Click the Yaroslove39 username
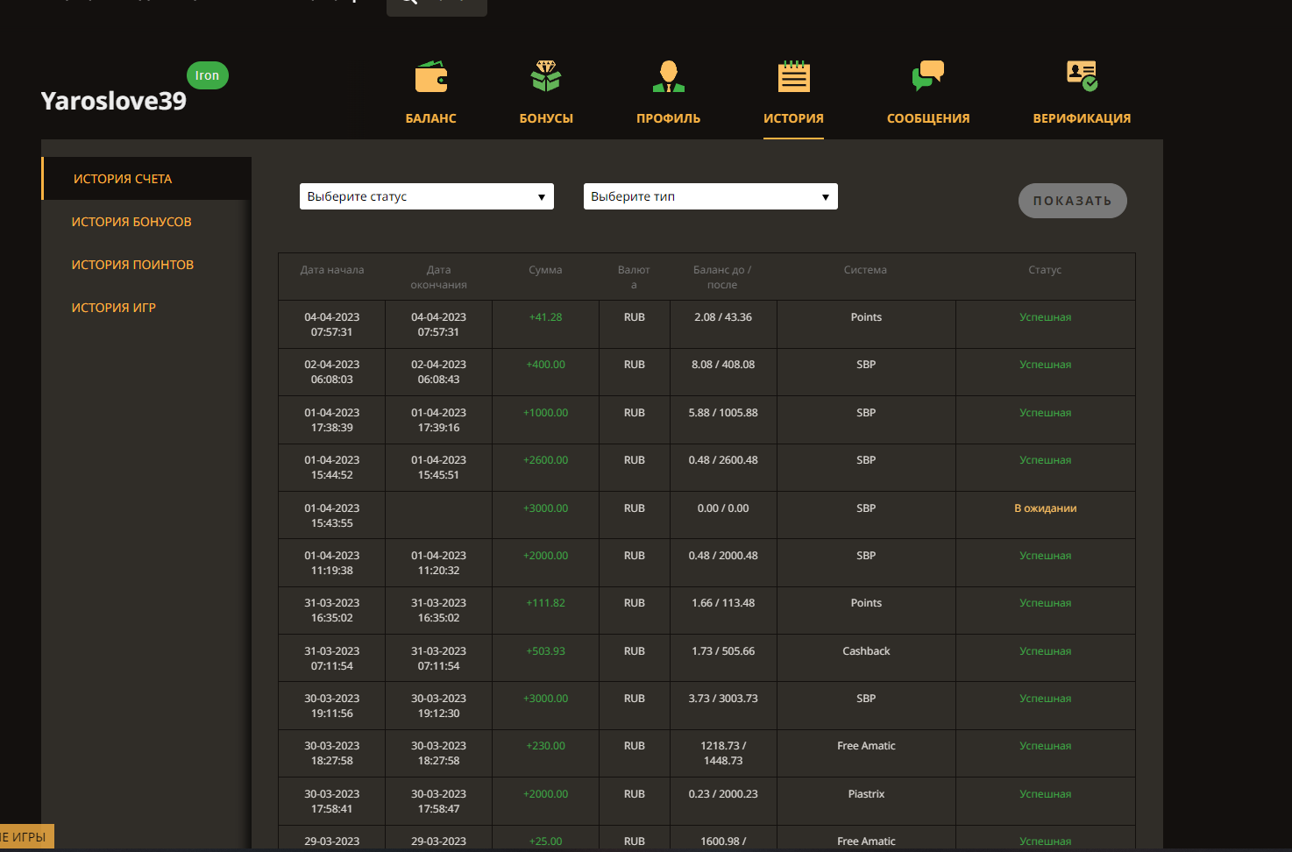The image size is (1292, 852). (x=113, y=101)
